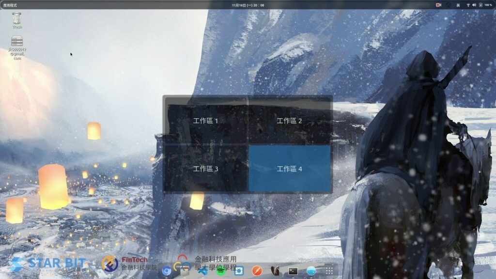This screenshot has width=496, height=279.
Task: Open the Wi-Fi network status icon
Action: tap(468, 5)
